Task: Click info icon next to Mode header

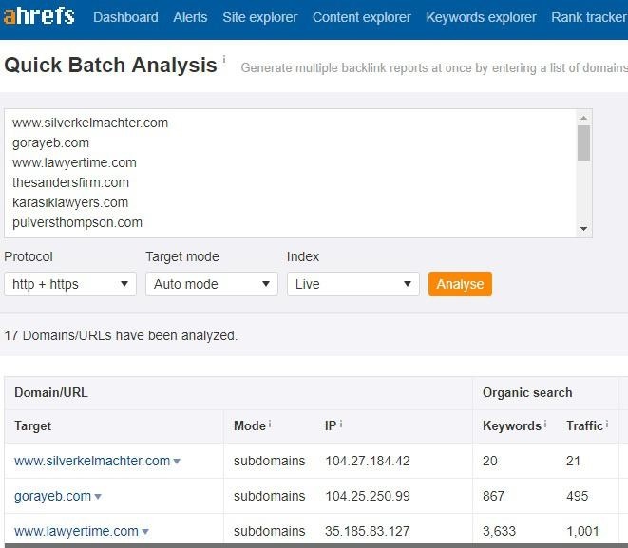Action: [x=270, y=424]
